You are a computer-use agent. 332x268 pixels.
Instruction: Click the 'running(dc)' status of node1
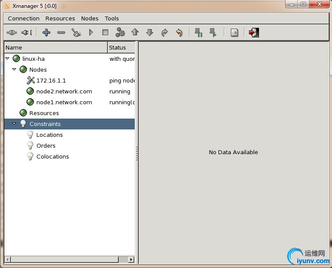coord(122,102)
